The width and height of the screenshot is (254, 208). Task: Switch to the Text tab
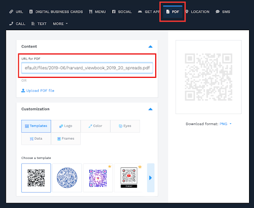(39, 24)
